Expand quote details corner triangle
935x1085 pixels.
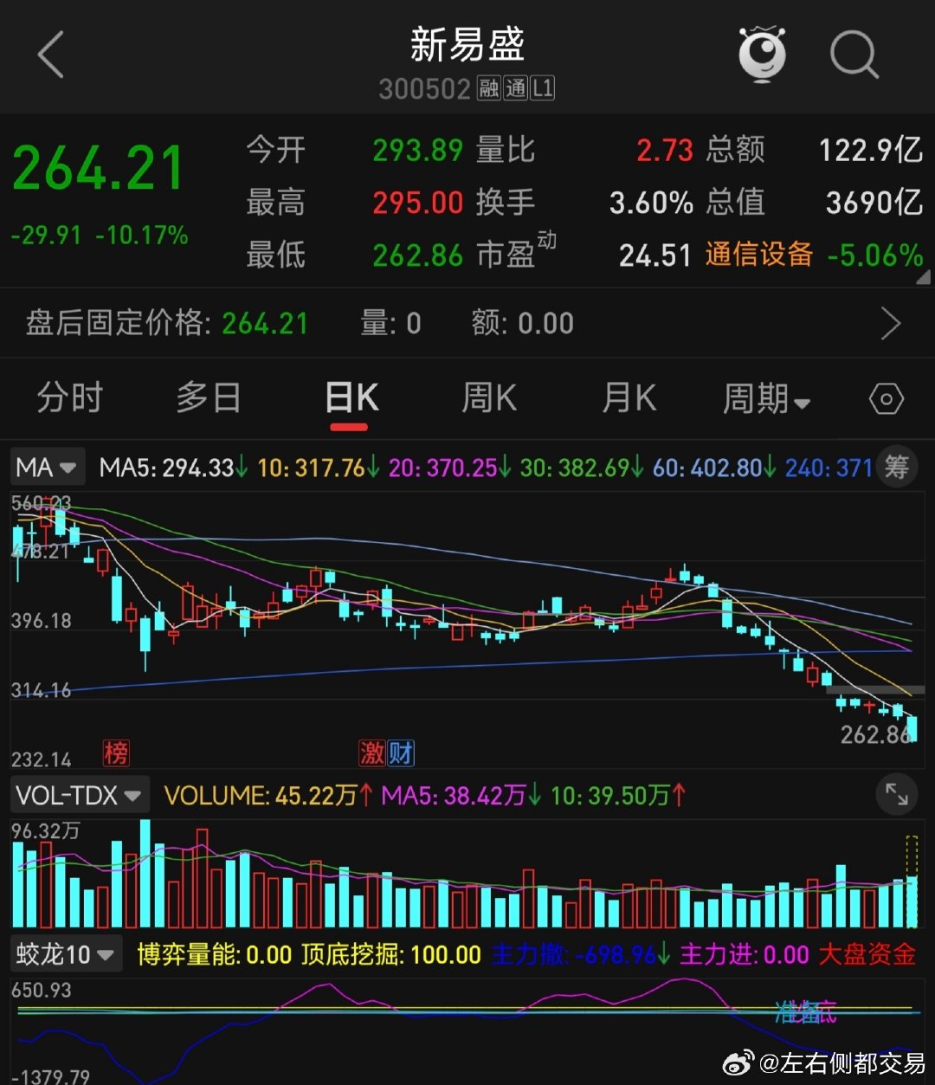tap(923, 277)
